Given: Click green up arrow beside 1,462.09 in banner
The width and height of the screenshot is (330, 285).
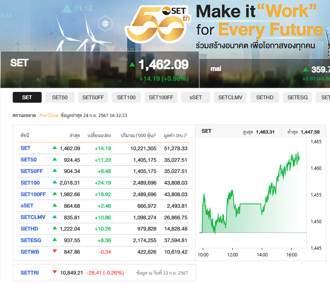Looking at the screenshot, I should pos(132,64).
